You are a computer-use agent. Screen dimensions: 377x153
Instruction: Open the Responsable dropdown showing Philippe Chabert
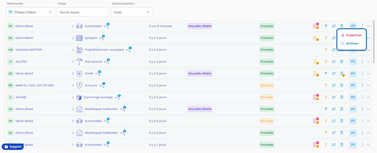click(30, 12)
